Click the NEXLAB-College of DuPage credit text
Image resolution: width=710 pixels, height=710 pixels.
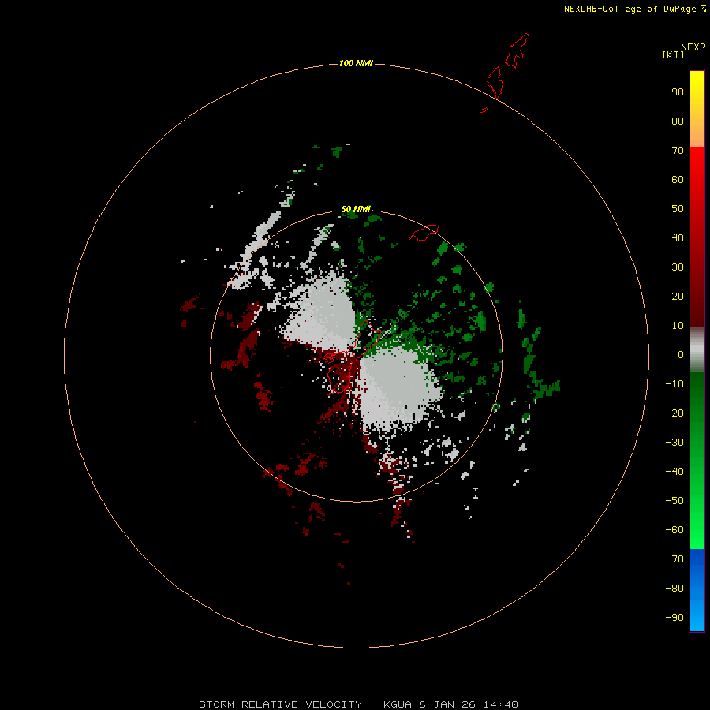630,9
